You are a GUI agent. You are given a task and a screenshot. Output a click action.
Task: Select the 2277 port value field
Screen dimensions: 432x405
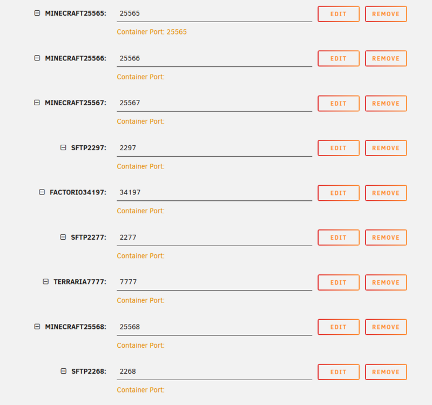pos(214,238)
